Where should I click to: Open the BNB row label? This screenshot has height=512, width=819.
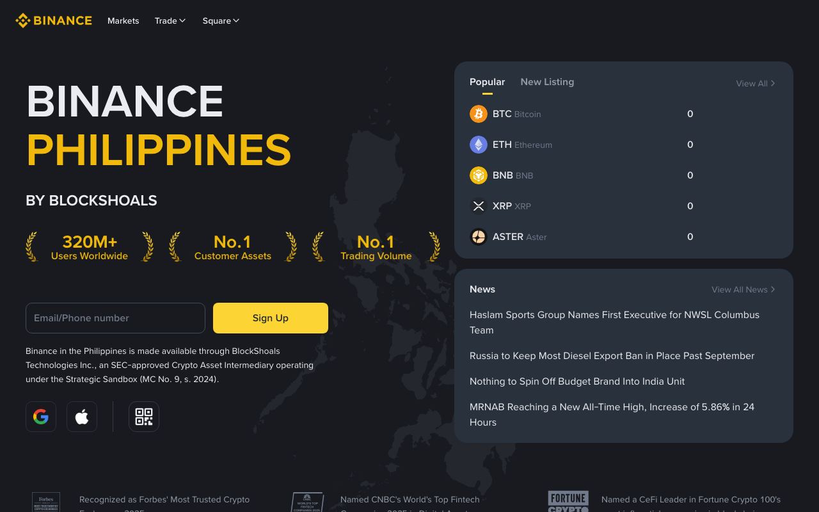click(513, 175)
